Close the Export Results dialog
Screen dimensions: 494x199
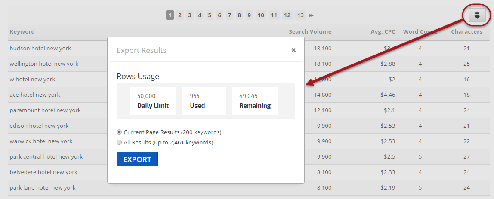pyautogui.click(x=293, y=50)
